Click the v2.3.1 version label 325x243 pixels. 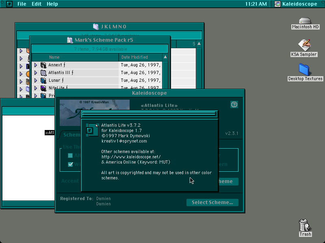click(x=232, y=134)
